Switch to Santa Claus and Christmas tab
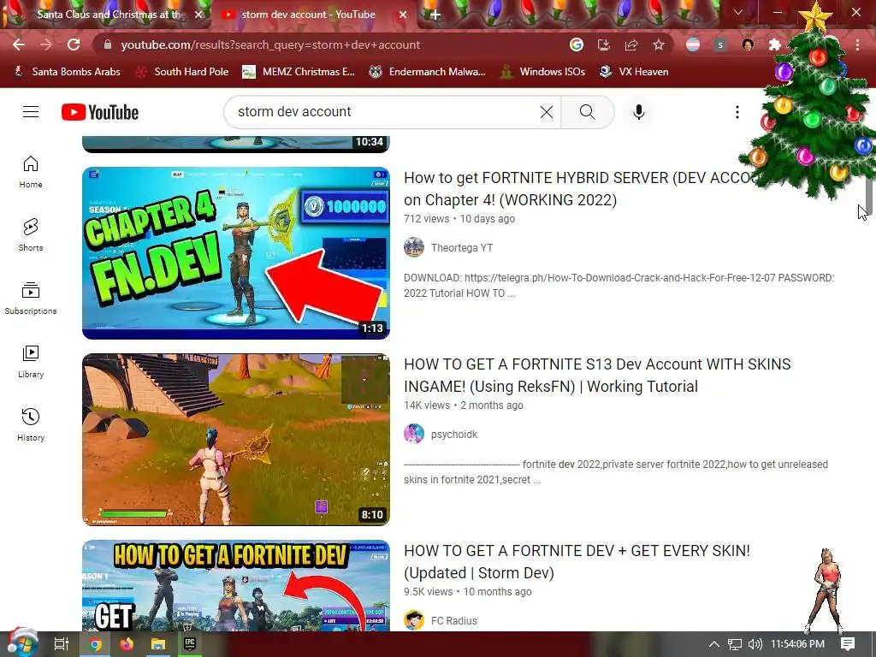Screen dimensions: 876x657 pos(106,15)
